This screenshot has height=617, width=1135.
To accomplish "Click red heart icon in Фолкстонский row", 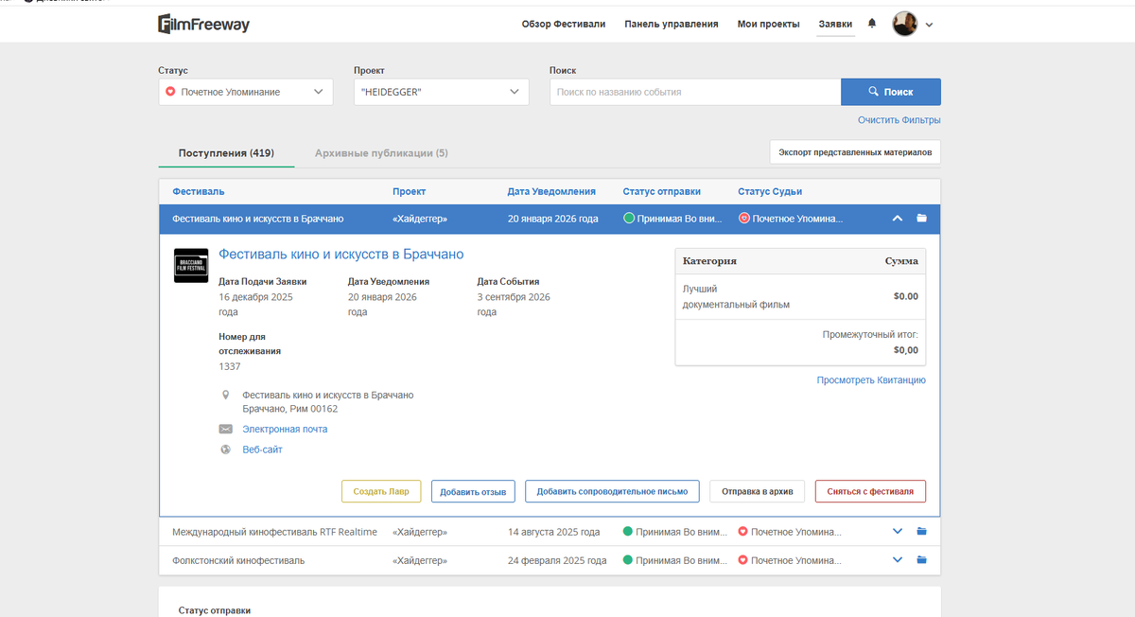I will coord(743,560).
